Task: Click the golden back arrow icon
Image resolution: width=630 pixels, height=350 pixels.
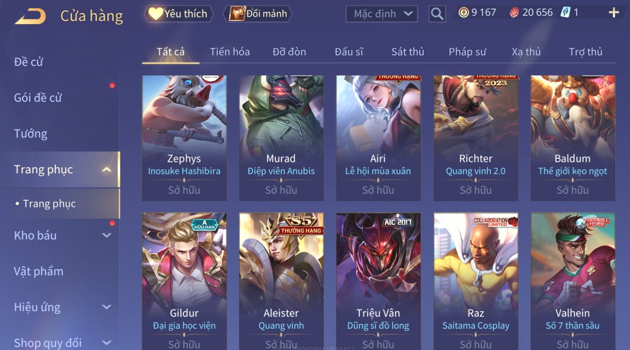Action: [30, 17]
